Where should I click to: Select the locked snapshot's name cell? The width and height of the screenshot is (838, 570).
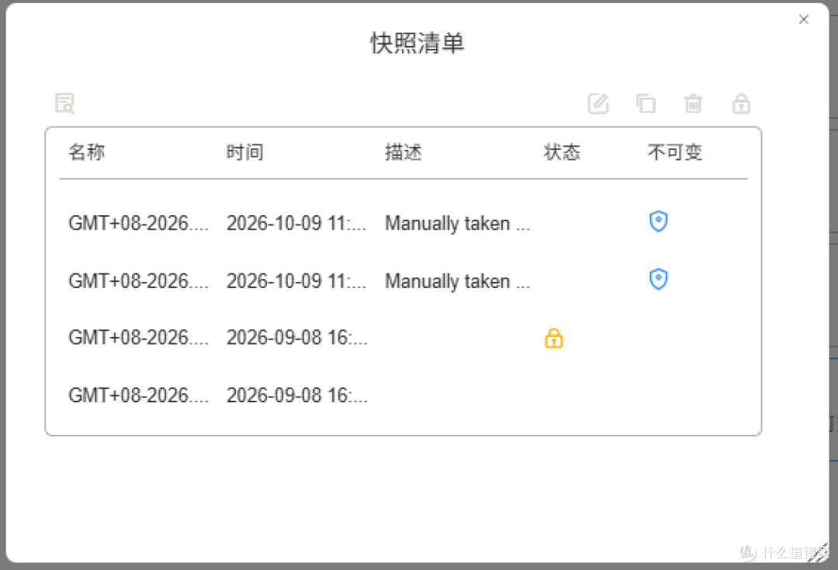[138, 337]
